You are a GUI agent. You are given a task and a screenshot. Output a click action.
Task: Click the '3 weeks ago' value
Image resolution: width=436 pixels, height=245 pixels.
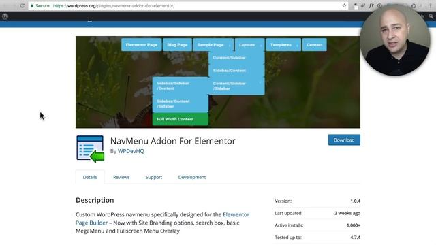pyautogui.click(x=347, y=213)
